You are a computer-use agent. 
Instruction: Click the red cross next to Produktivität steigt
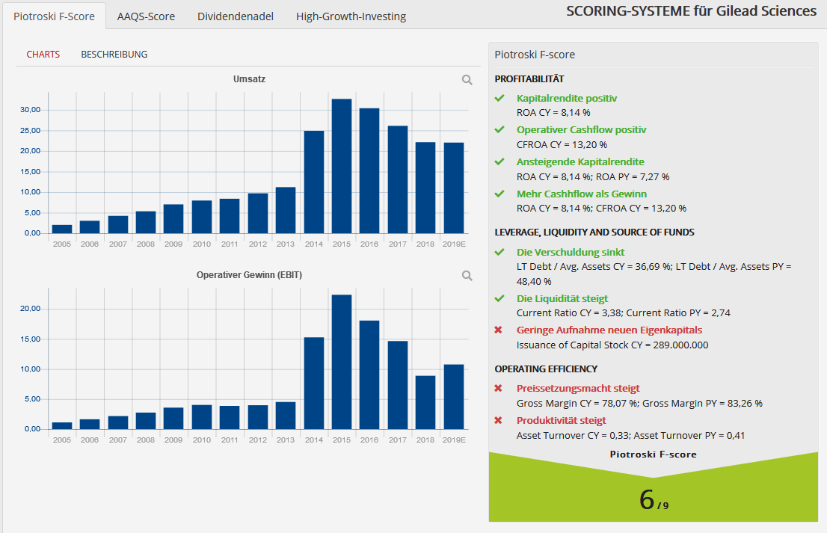click(x=499, y=420)
